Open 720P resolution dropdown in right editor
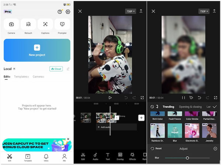This screenshot has width=221, height=165. pyautogui.click(x=204, y=11)
